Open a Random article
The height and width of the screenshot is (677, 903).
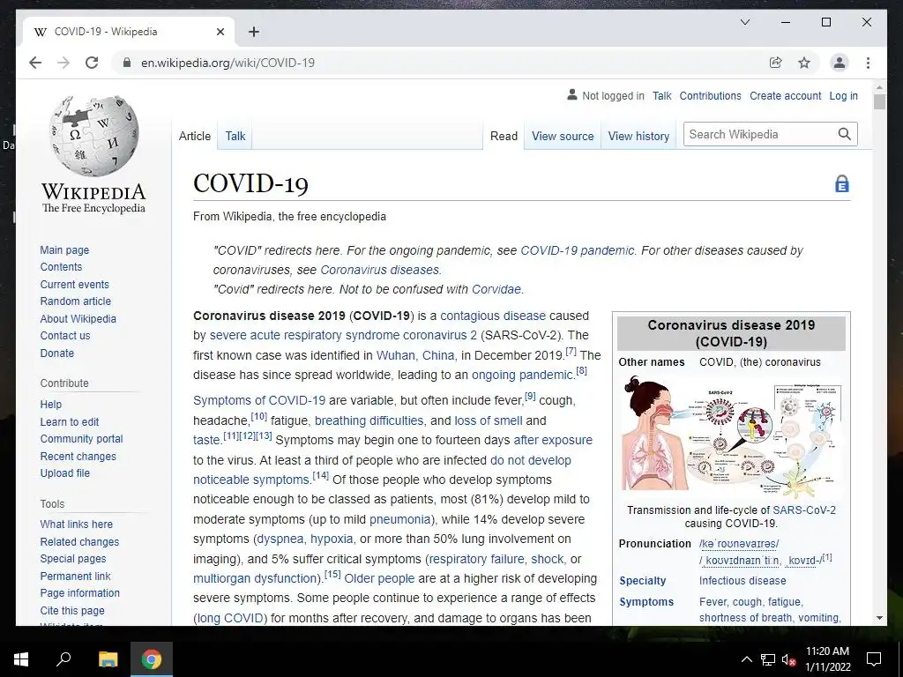coord(76,301)
